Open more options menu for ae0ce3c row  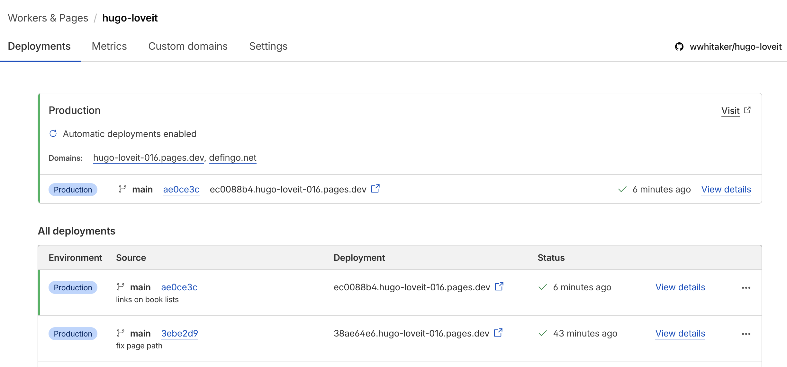pyautogui.click(x=746, y=288)
